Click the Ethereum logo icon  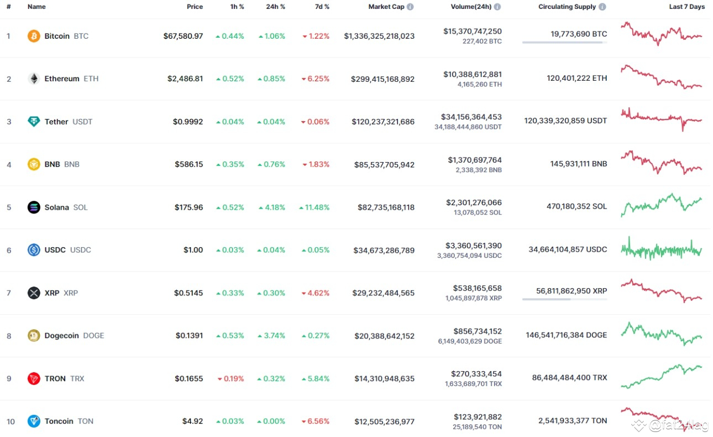click(x=34, y=79)
